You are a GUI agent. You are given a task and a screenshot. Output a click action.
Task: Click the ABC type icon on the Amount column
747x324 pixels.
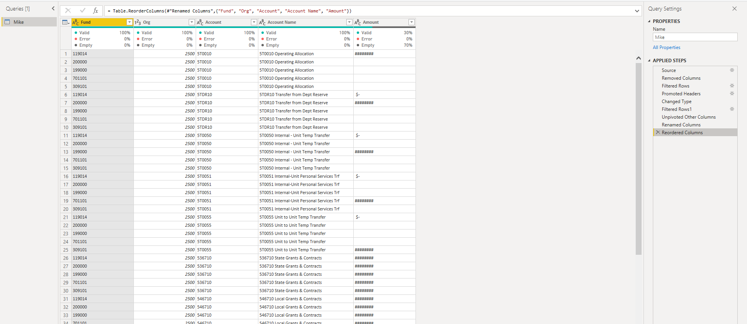(x=358, y=22)
